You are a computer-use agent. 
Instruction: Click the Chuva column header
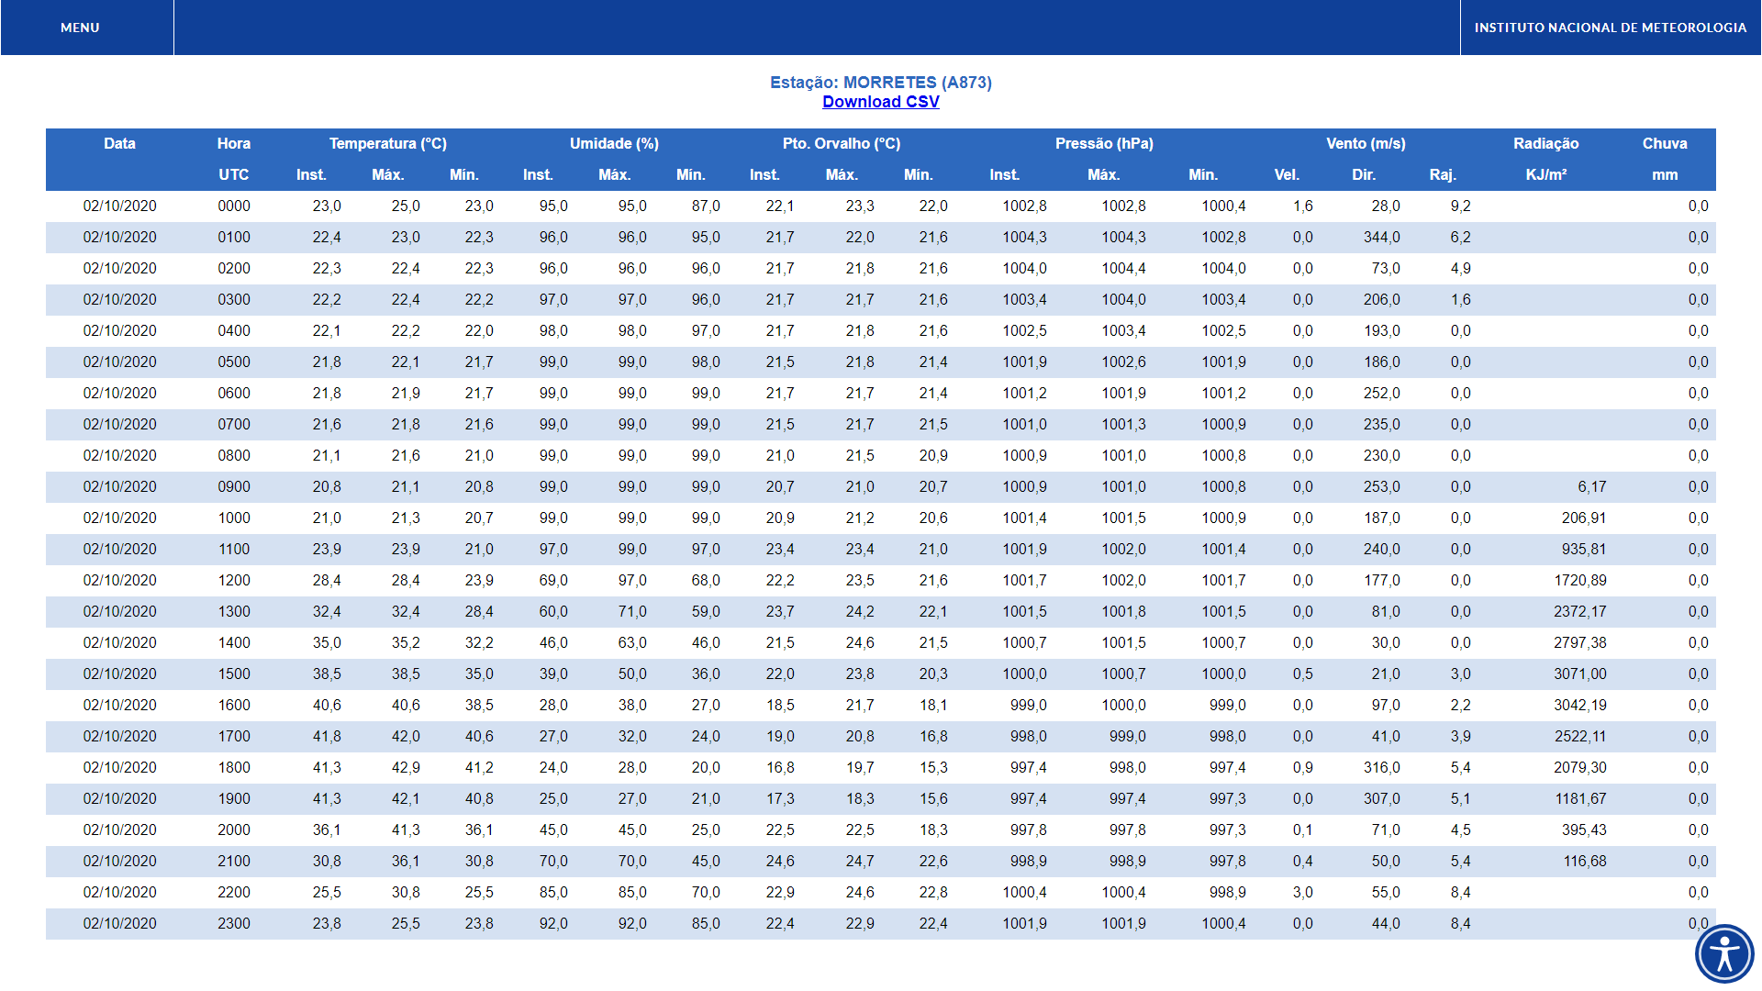pyautogui.click(x=1665, y=143)
